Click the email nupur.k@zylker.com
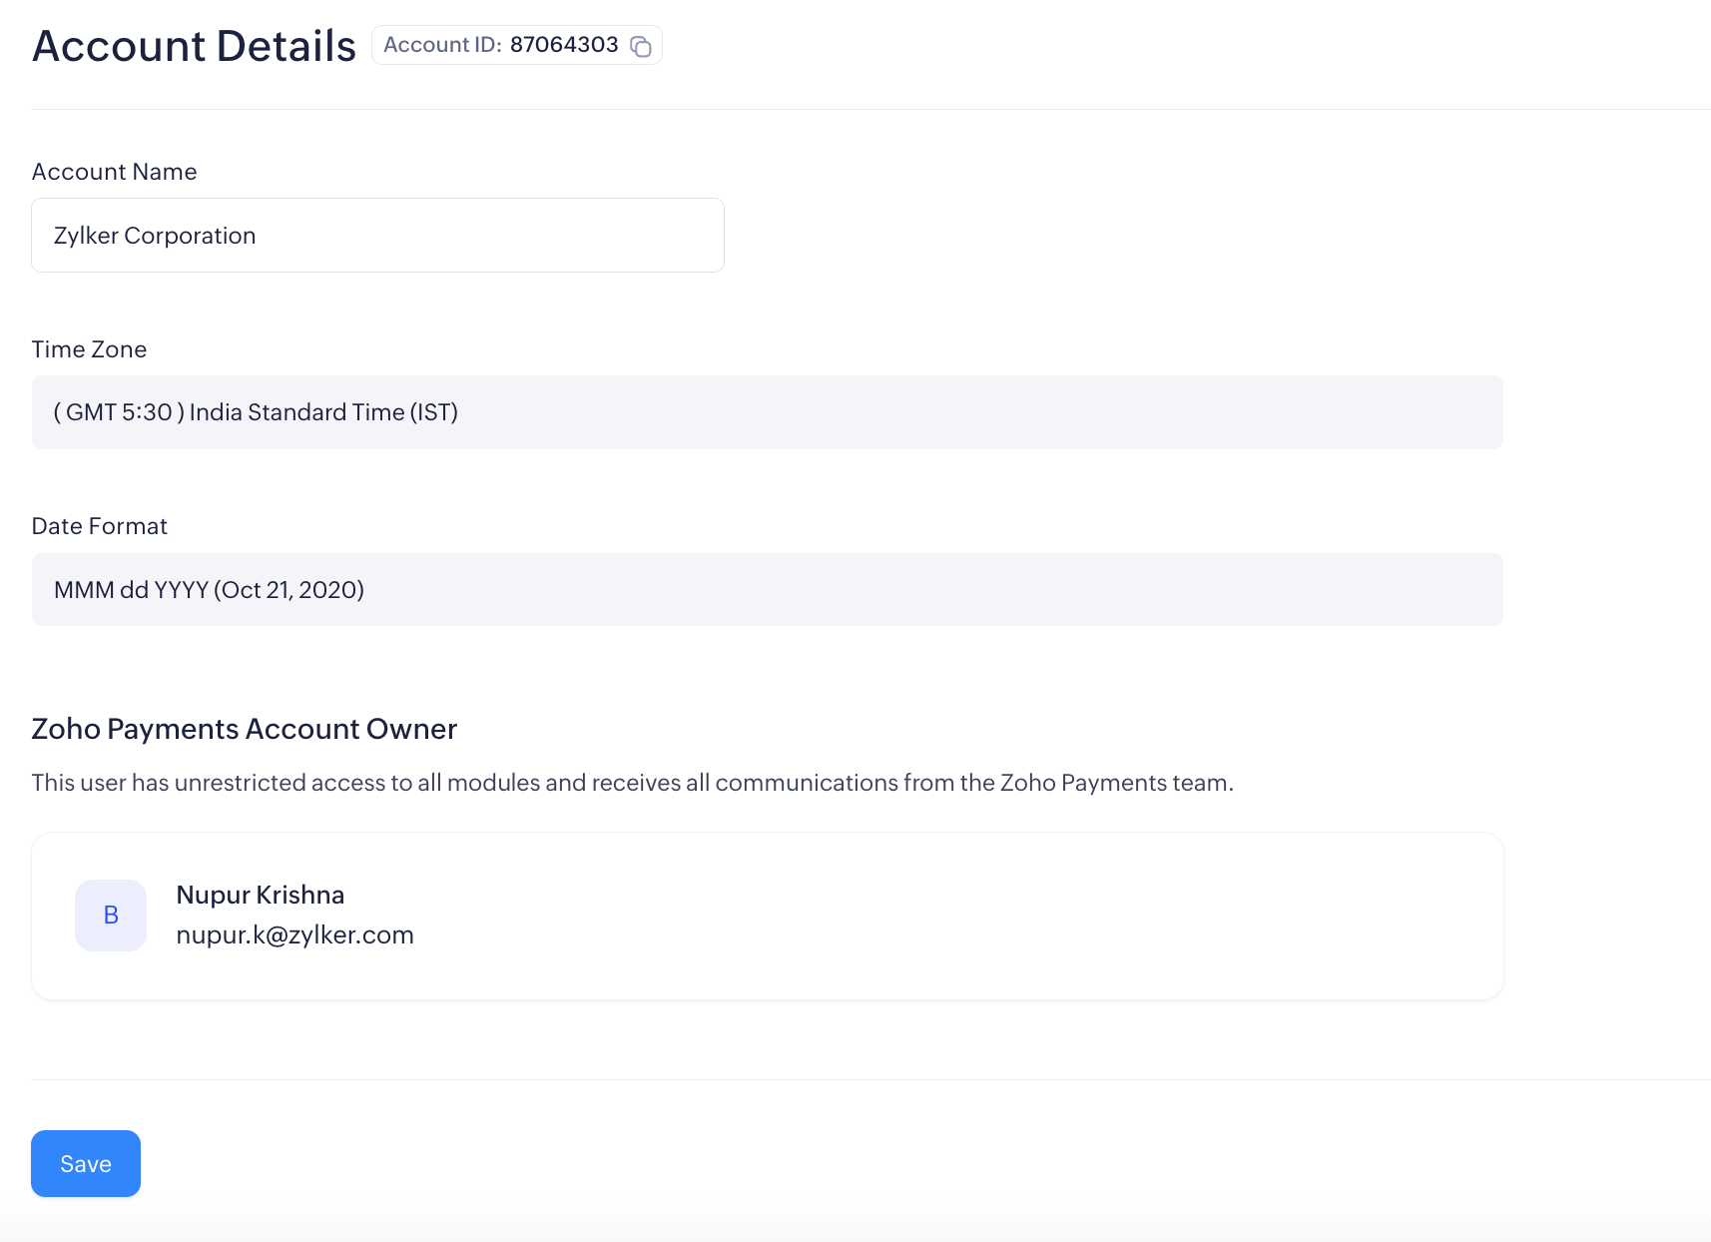 (x=294, y=935)
